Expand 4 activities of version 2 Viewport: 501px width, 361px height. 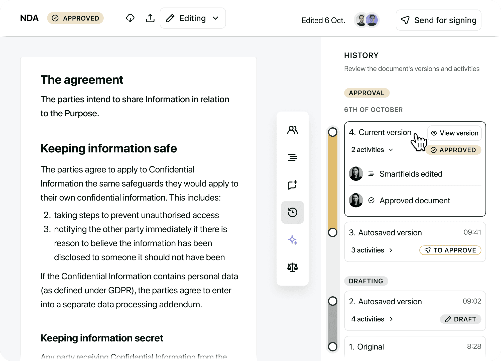click(372, 319)
